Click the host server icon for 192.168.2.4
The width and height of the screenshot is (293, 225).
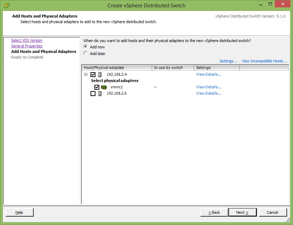[100, 75]
